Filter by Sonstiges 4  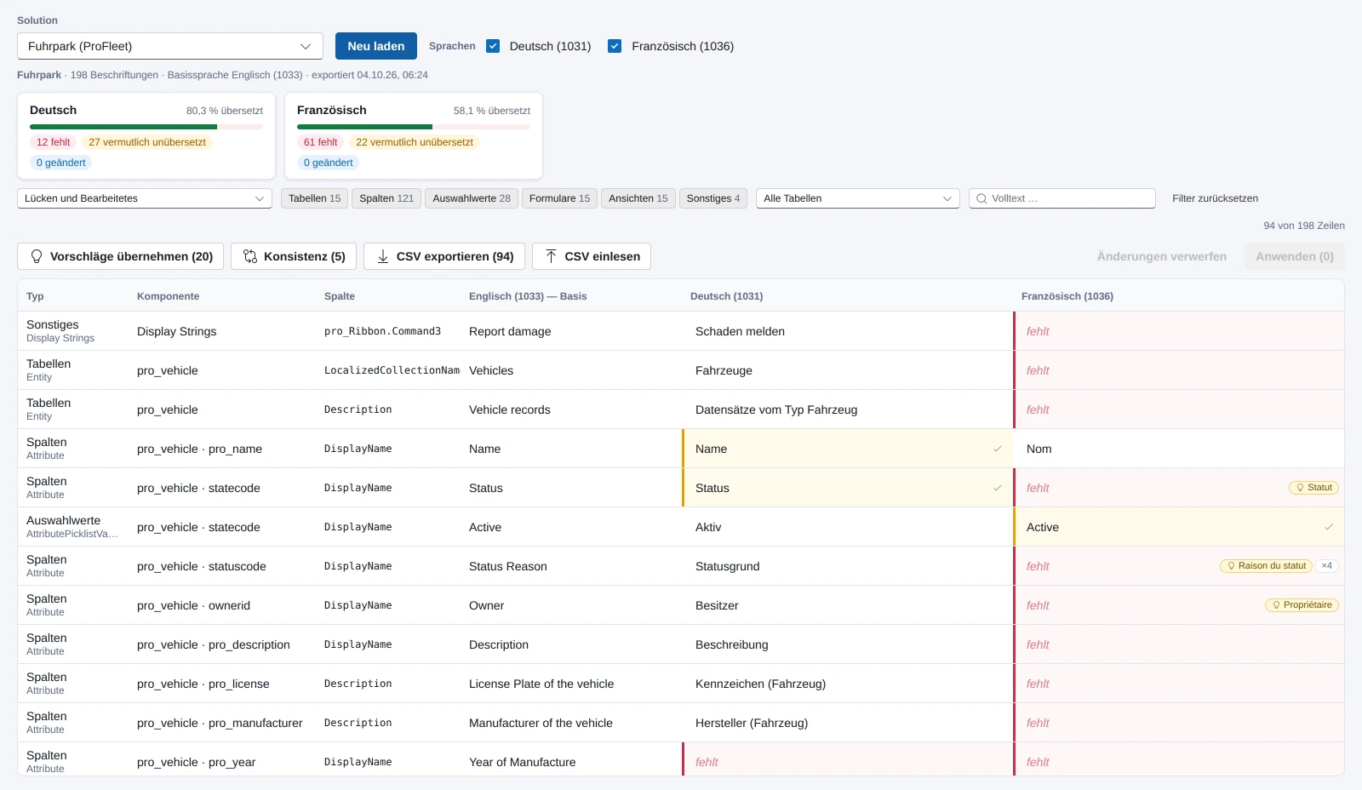point(713,198)
